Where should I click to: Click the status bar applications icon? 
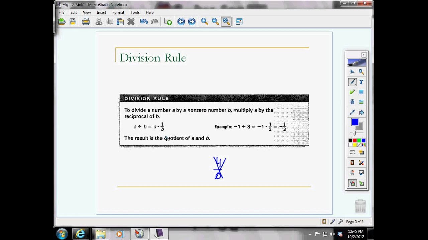(x=324, y=222)
